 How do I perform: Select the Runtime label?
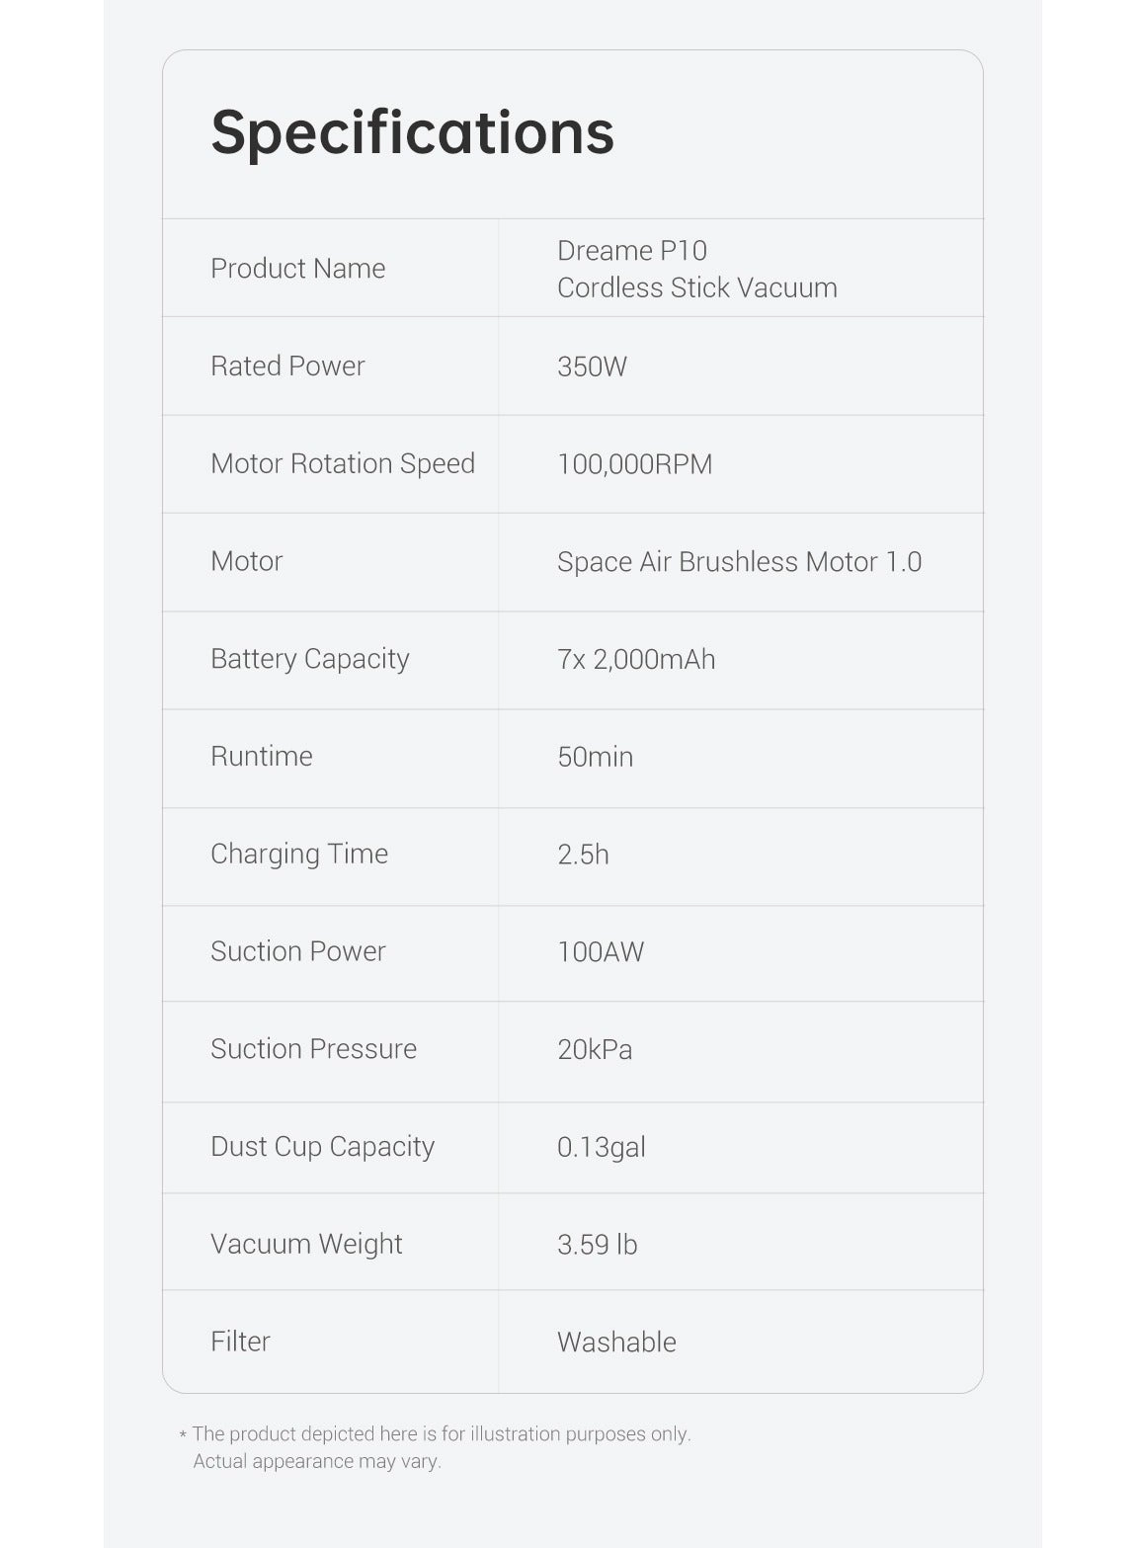coord(261,757)
